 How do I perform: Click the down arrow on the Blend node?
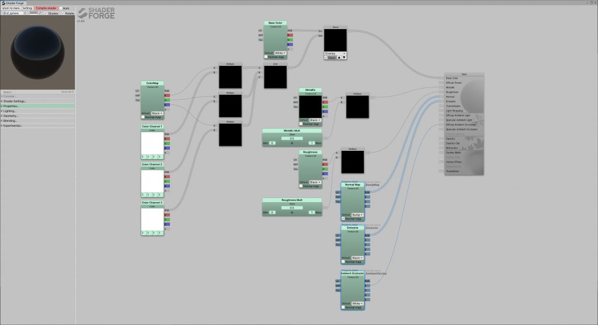344,58
